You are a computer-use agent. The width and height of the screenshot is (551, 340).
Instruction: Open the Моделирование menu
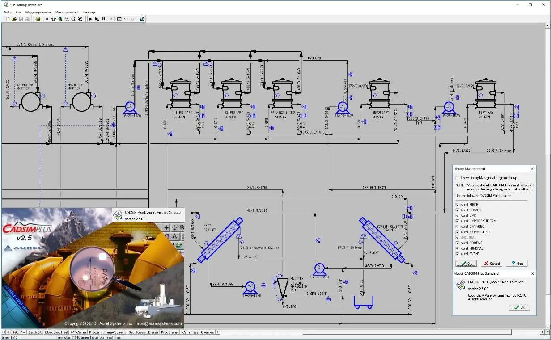(38, 12)
